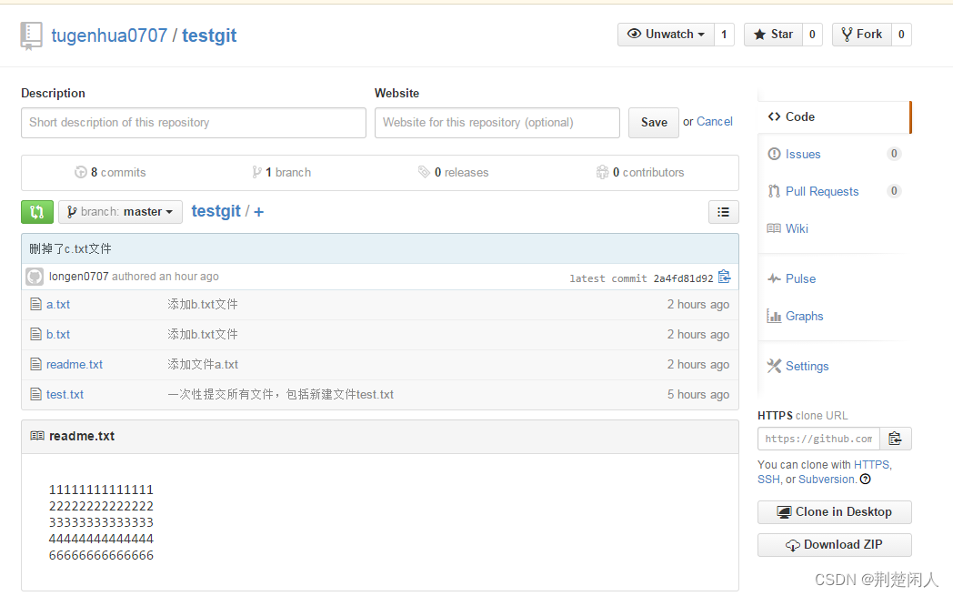Download ZIP of the repository
The width and height of the screenshot is (953, 596).
(834, 545)
